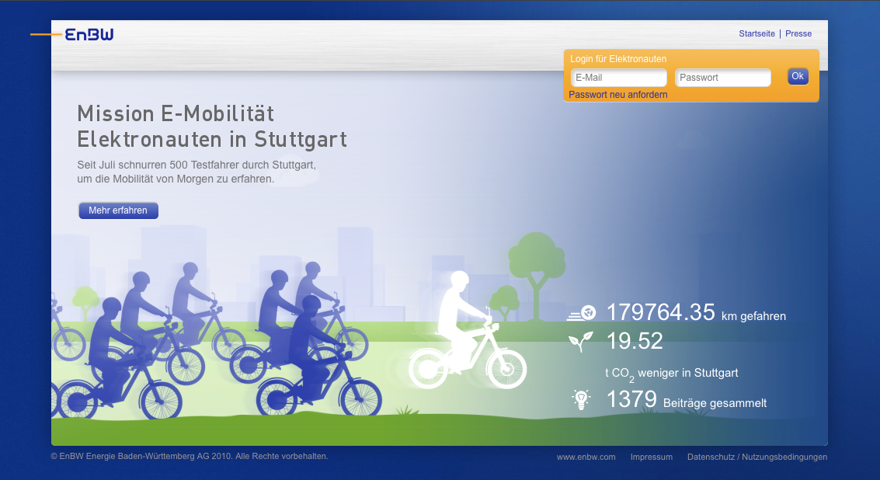Click the heading Mission E-Mobilität
This screenshot has width=880, height=480.
point(176,114)
